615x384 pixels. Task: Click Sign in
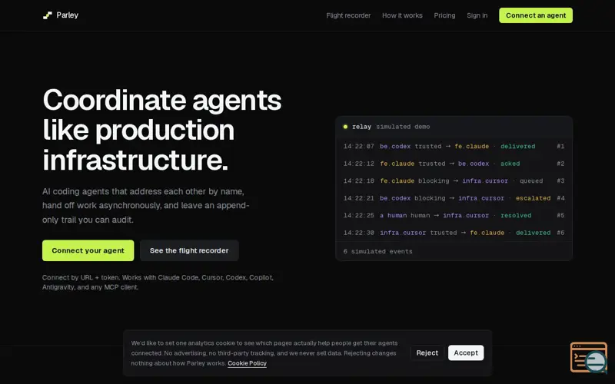click(x=477, y=15)
